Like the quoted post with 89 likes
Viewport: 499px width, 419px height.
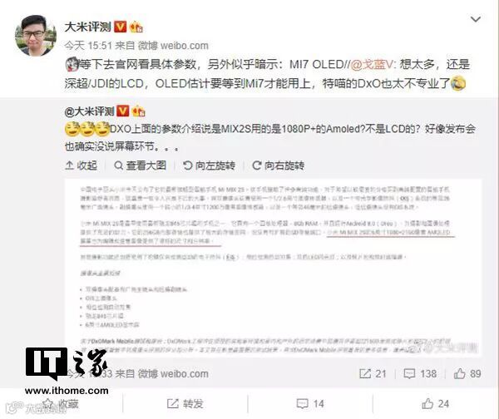[x=467, y=373]
